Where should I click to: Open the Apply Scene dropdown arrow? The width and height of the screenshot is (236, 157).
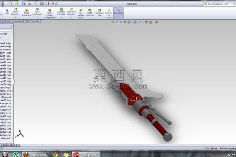point(153,22)
